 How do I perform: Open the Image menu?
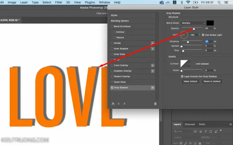[x=12, y=2]
